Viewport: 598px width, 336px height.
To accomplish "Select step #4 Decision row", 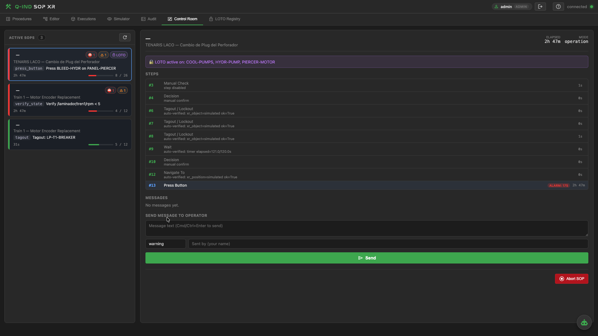I will click(367, 98).
